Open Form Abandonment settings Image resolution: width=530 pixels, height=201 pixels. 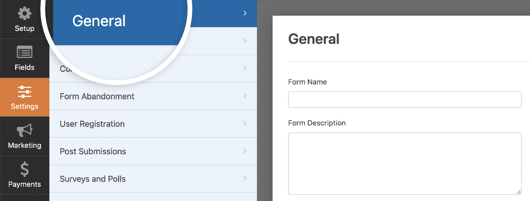[97, 96]
